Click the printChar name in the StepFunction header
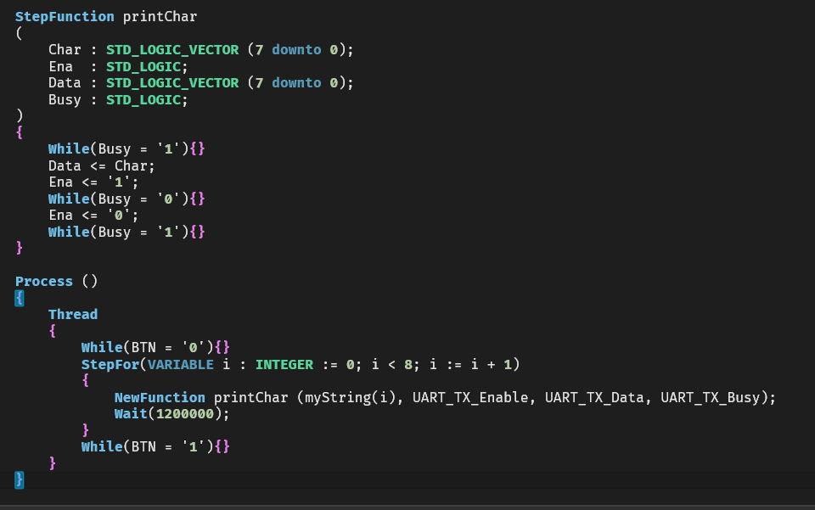815x510 pixels. click(x=160, y=17)
